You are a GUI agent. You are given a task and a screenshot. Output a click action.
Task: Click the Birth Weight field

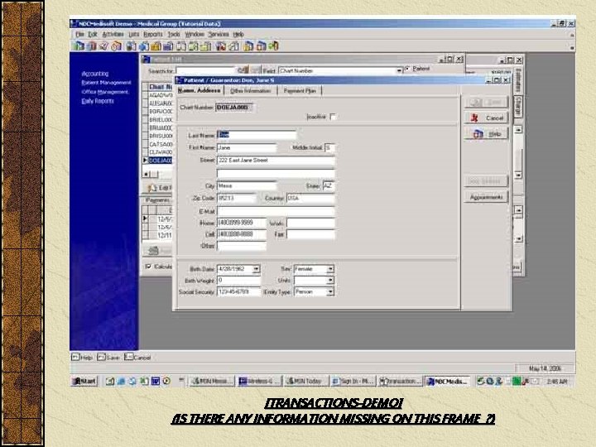click(238, 281)
